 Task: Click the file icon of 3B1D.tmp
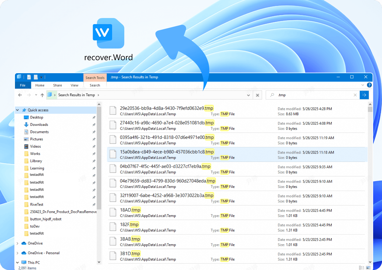click(113, 256)
